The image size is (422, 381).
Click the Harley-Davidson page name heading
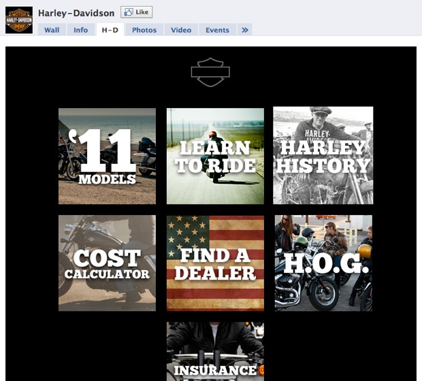tap(76, 13)
